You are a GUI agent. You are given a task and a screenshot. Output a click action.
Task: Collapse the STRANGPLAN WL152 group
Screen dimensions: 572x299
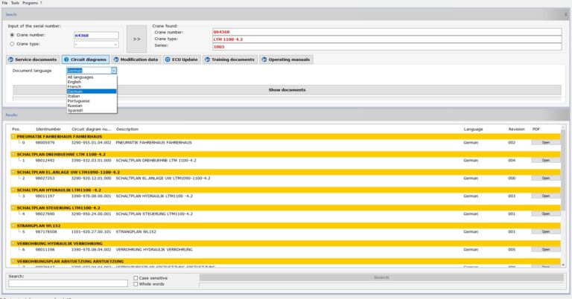[13, 225]
